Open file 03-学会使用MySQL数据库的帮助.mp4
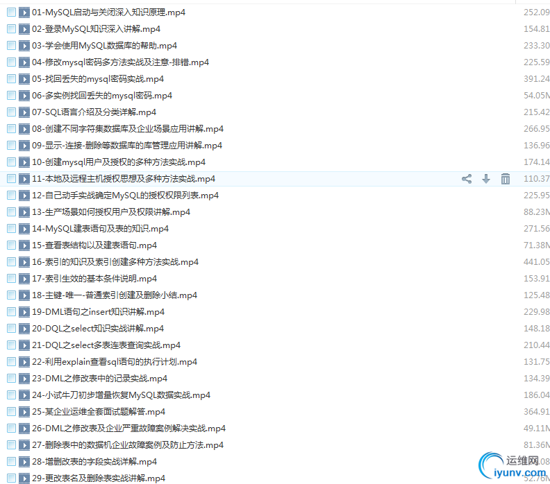Screen dimensions: 550x484 click(x=105, y=46)
